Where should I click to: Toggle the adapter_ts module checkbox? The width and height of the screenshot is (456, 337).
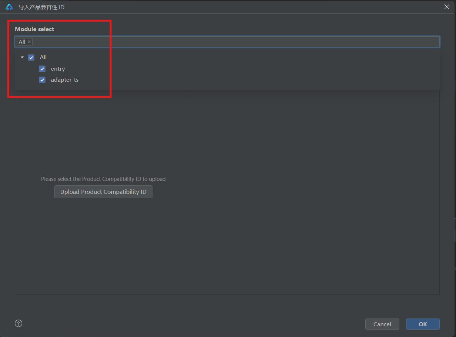pyautogui.click(x=42, y=80)
